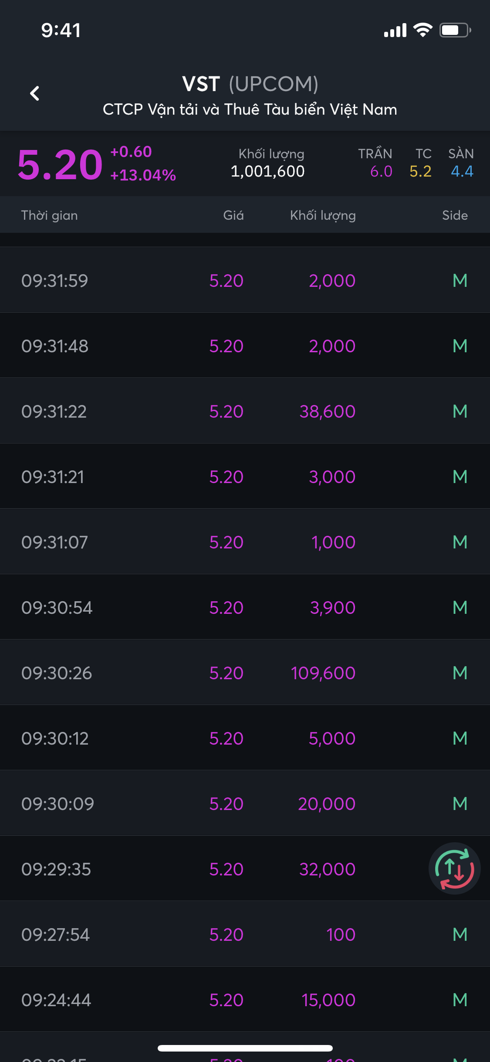The image size is (490, 1062).
Task: Tap the VST (UPCOM) ticker title
Action: [x=250, y=84]
